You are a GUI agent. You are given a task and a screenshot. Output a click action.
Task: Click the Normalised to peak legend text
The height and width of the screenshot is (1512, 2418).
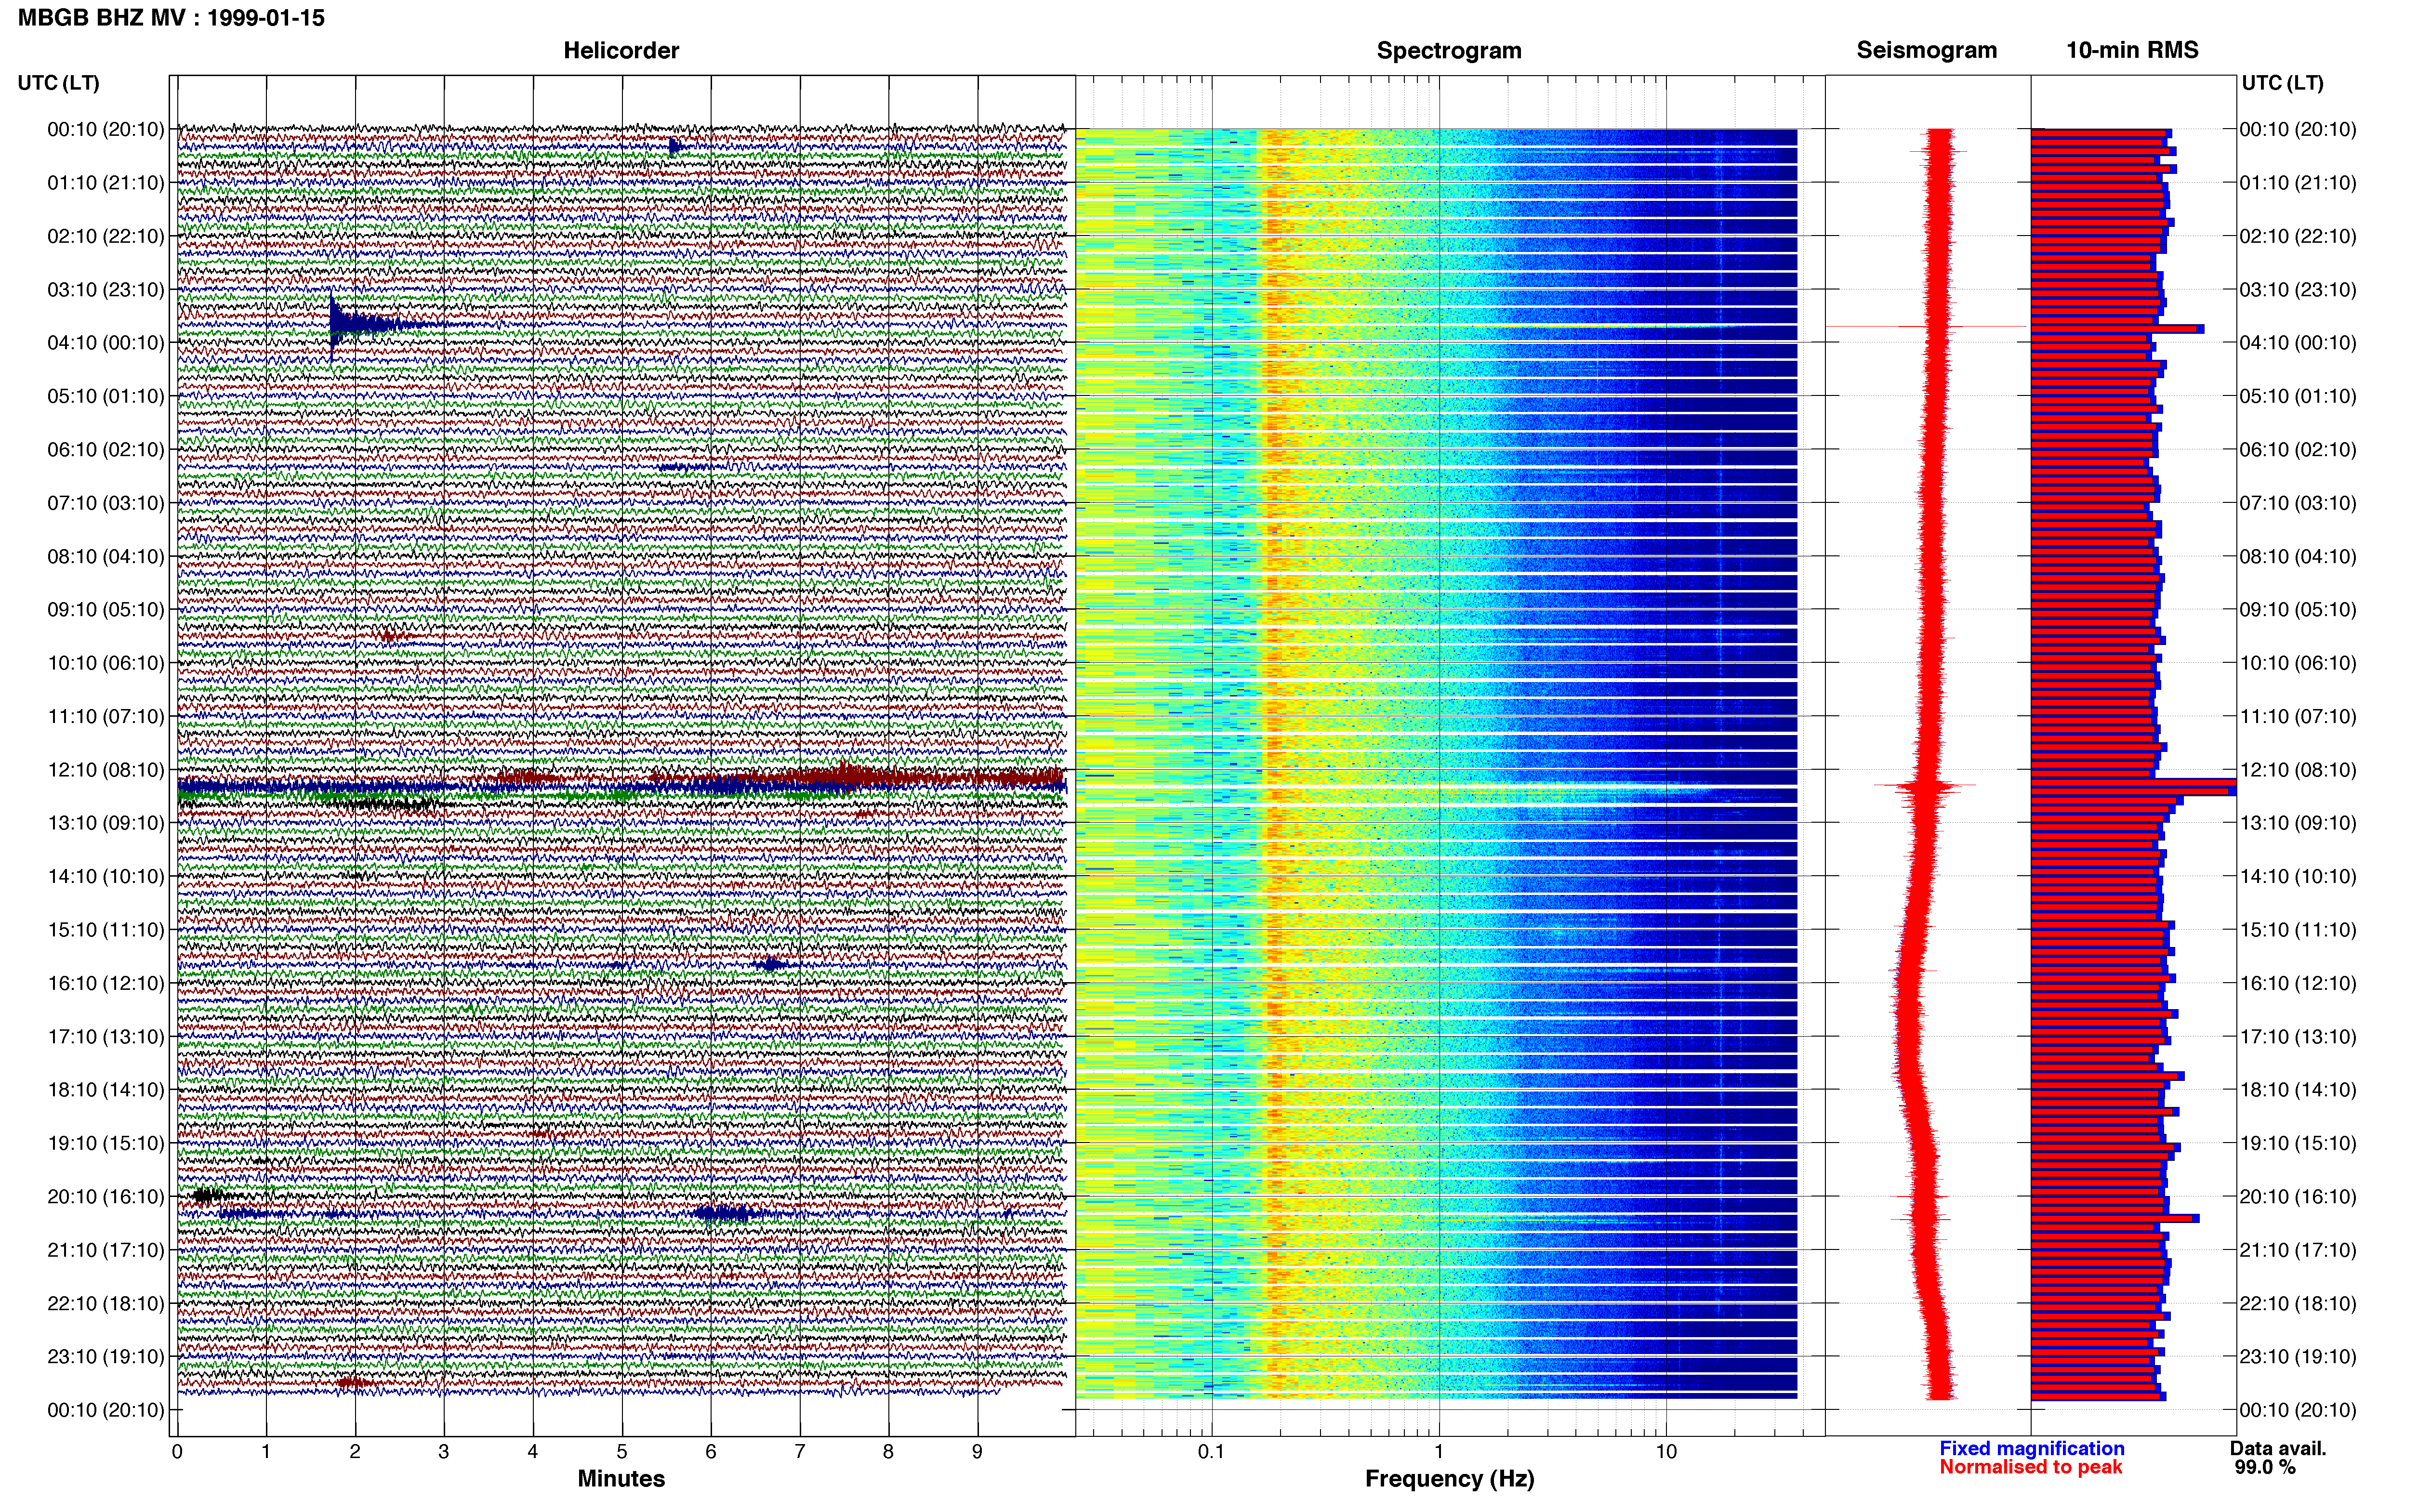[x=2030, y=1467]
